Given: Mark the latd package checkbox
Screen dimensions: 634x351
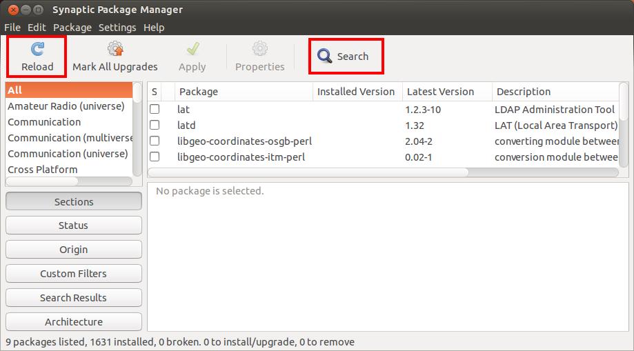Looking at the screenshot, I should 155,126.
